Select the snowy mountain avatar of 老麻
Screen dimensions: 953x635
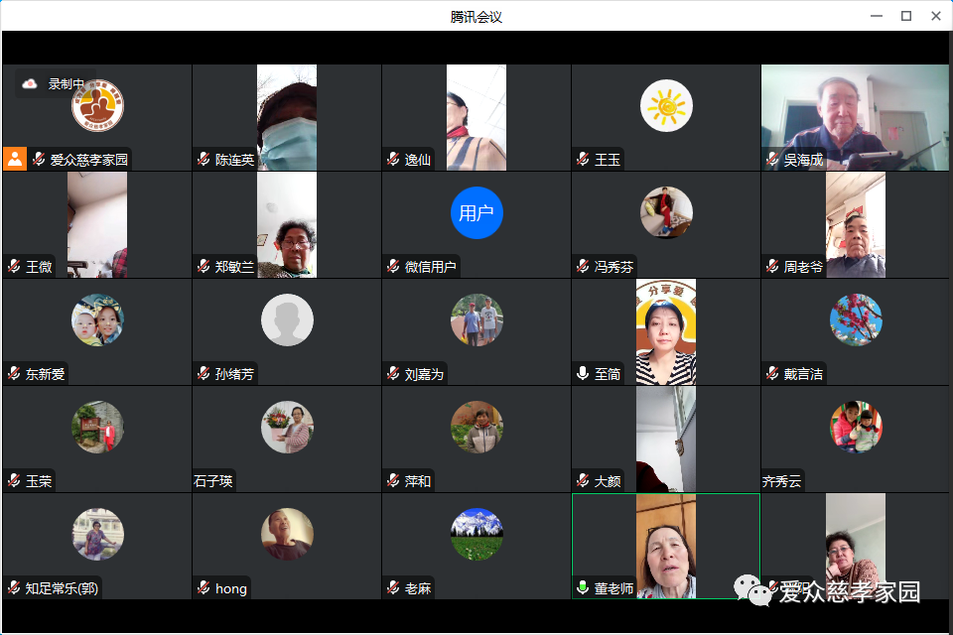pyautogui.click(x=476, y=534)
